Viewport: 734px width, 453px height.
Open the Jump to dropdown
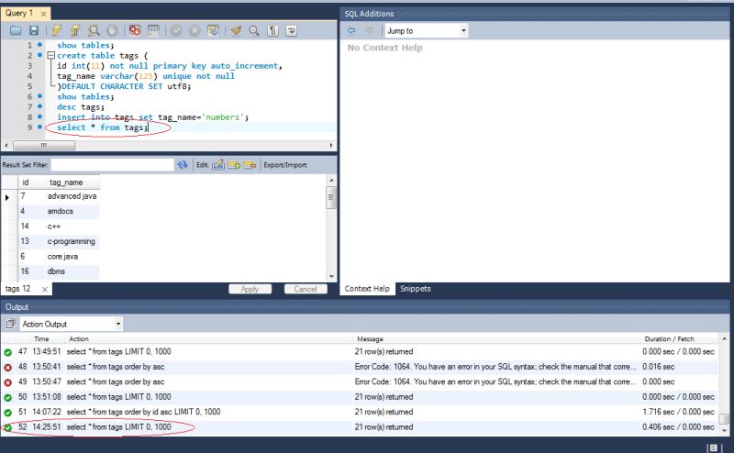pos(427,31)
